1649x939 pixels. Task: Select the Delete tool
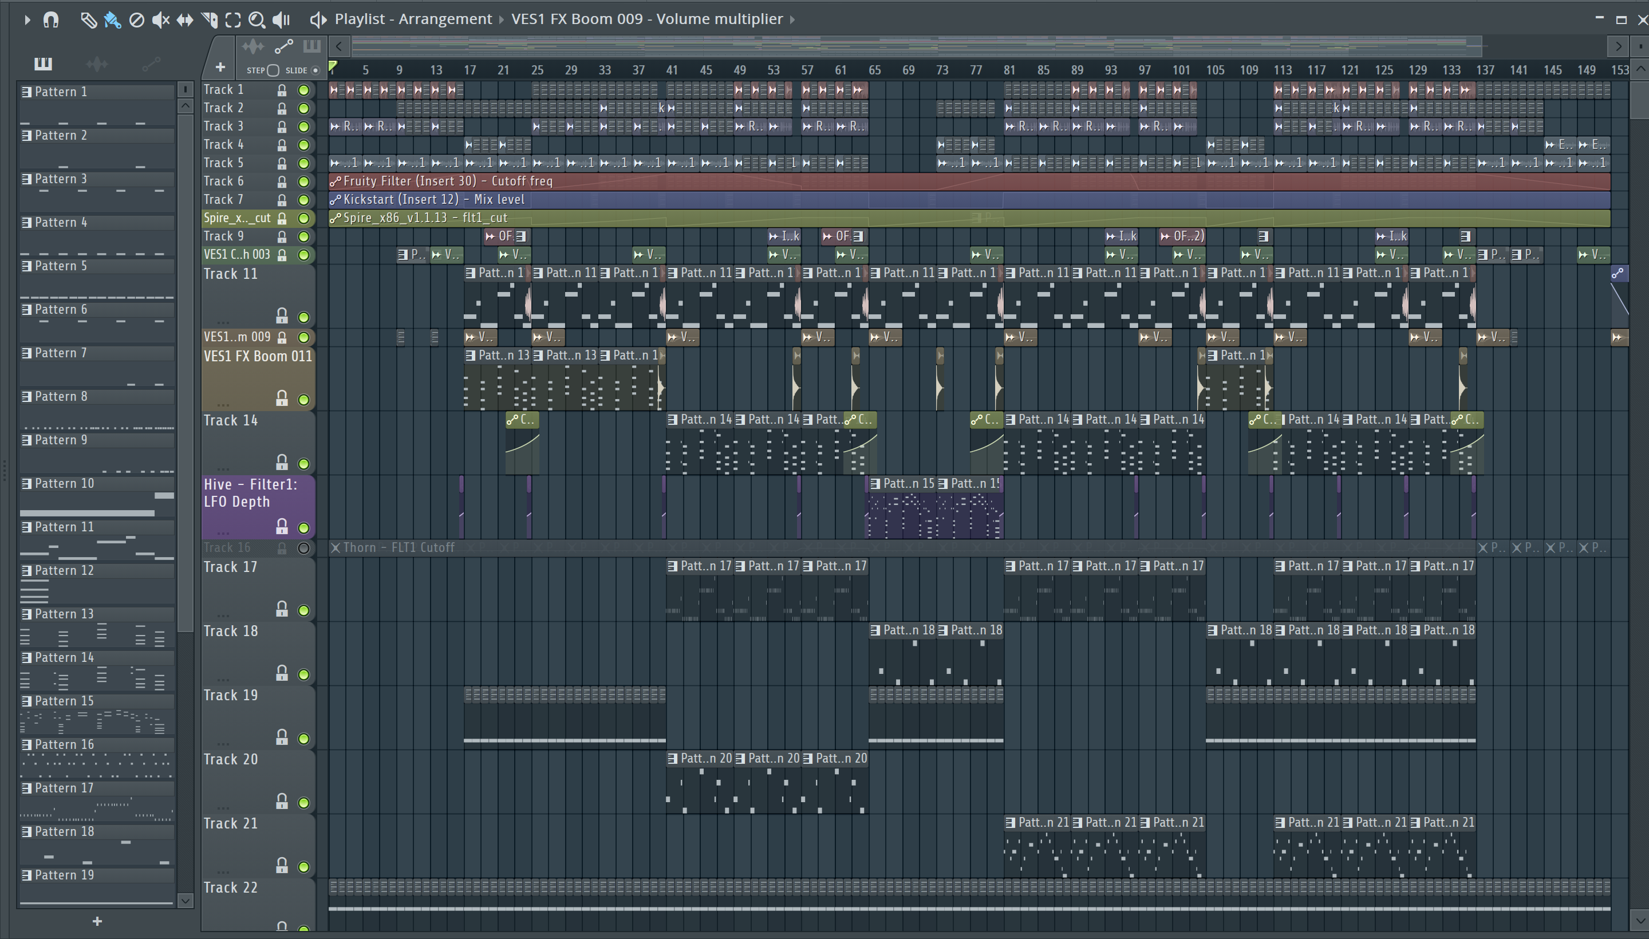[136, 20]
